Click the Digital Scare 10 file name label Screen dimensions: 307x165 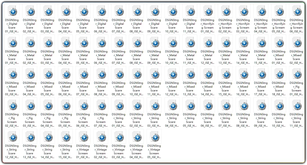pos(172,26)
